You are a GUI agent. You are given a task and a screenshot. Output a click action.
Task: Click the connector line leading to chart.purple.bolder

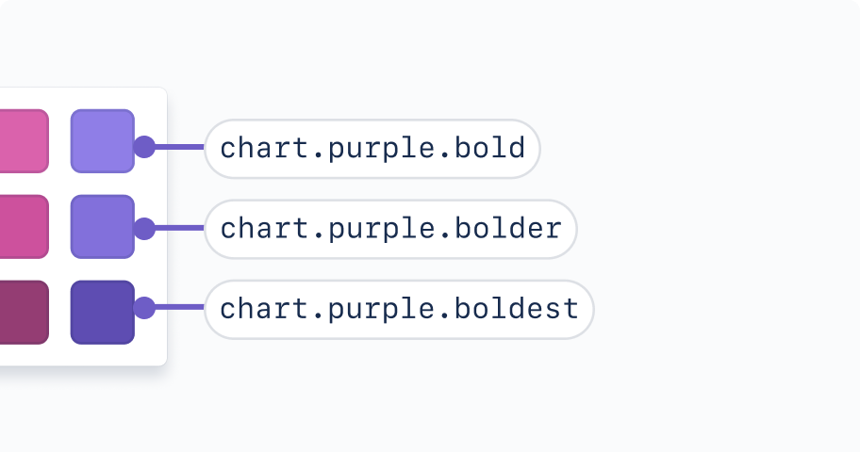coord(179,227)
